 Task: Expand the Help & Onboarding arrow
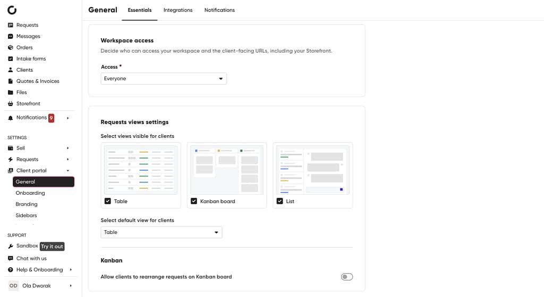[x=71, y=269]
